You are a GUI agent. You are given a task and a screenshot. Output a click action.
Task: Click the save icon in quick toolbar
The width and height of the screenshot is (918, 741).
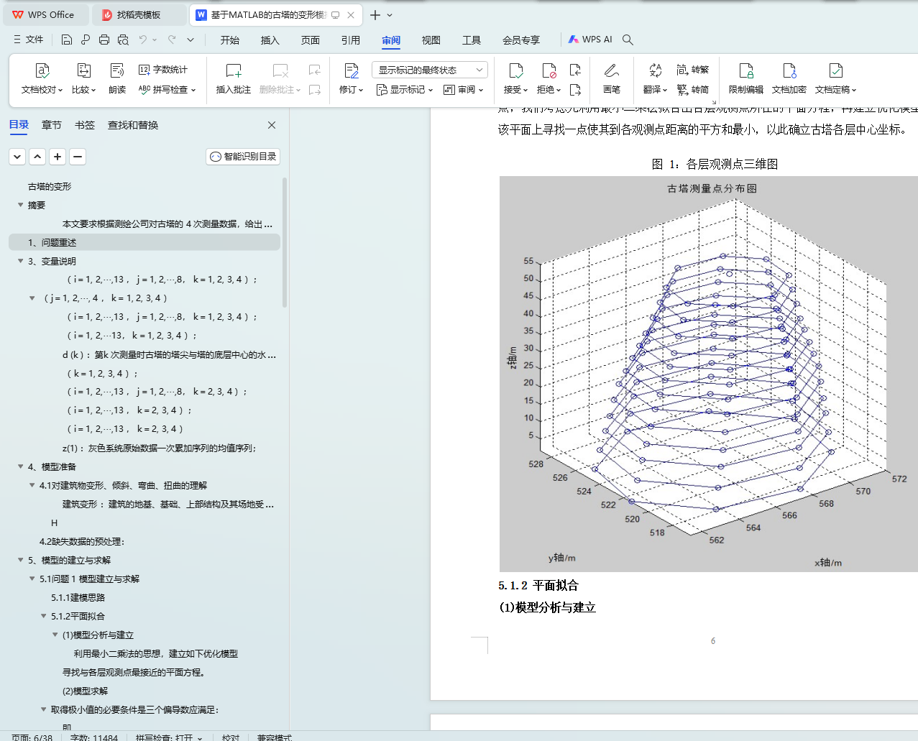click(67, 40)
